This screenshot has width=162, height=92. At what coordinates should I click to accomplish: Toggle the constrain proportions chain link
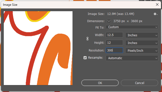[87, 39]
